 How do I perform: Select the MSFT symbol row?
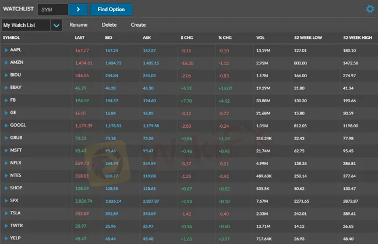coord(16,150)
